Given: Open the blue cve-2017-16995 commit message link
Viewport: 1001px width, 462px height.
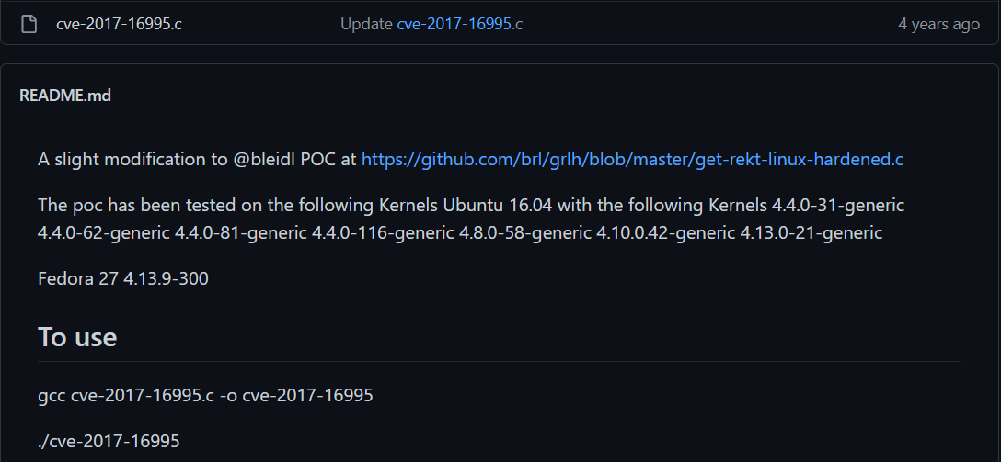Looking at the screenshot, I should 454,24.
